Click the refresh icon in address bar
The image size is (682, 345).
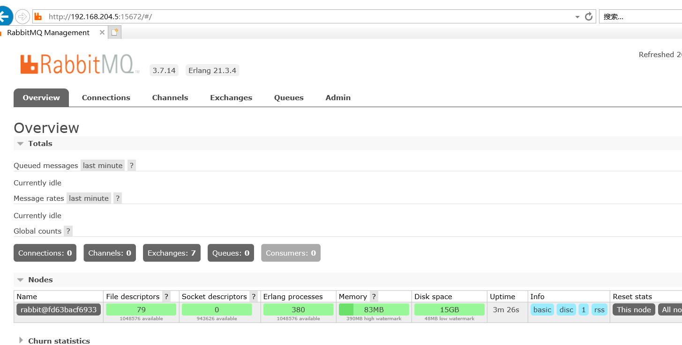589,17
